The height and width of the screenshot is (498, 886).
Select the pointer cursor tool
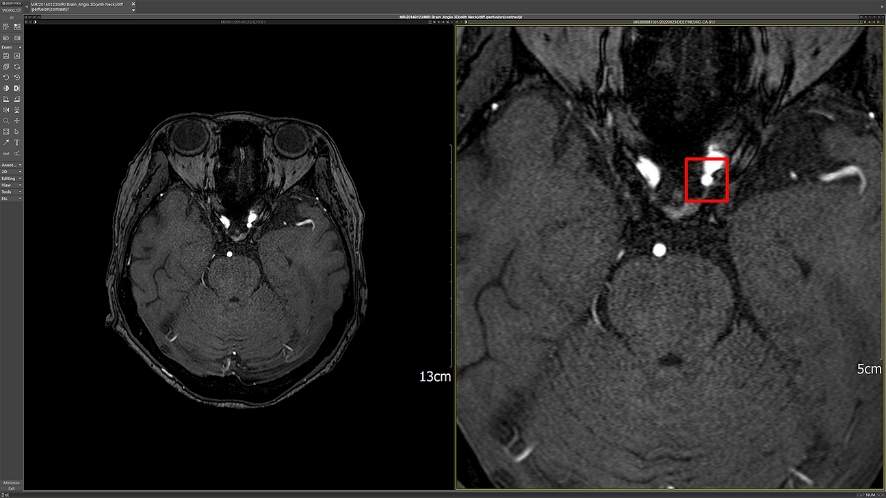tap(17, 131)
